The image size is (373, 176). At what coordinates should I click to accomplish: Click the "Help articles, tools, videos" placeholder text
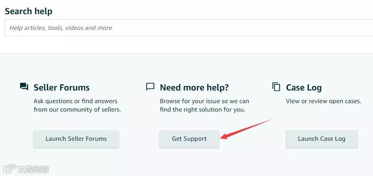pos(61,28)
